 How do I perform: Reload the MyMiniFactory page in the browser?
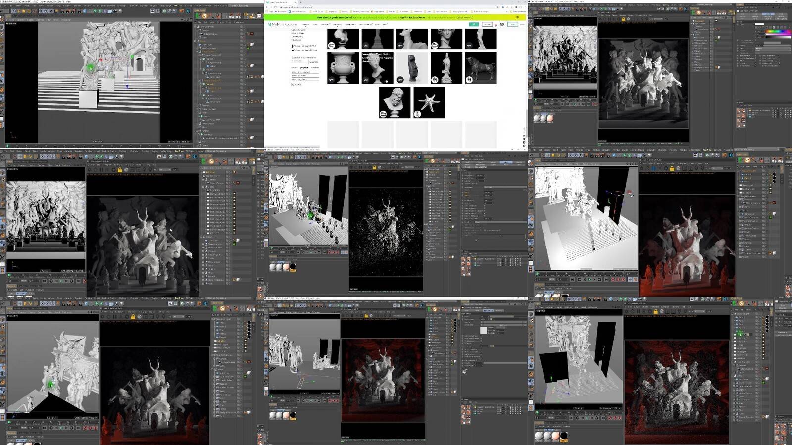[276, 7]
